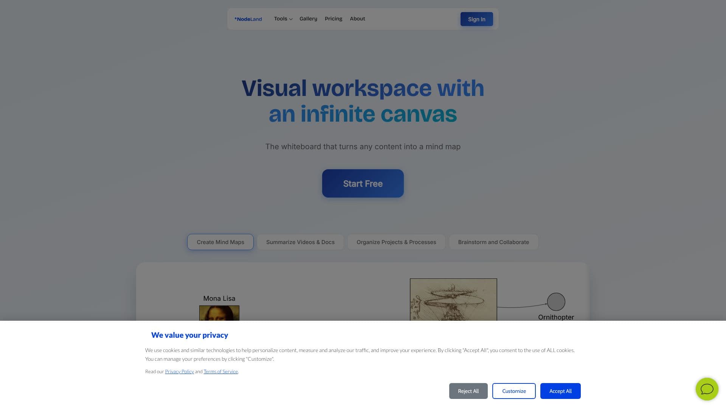726x408 pixels.
Task: Select the Ornithopter circle node
Action: point(556,302)
